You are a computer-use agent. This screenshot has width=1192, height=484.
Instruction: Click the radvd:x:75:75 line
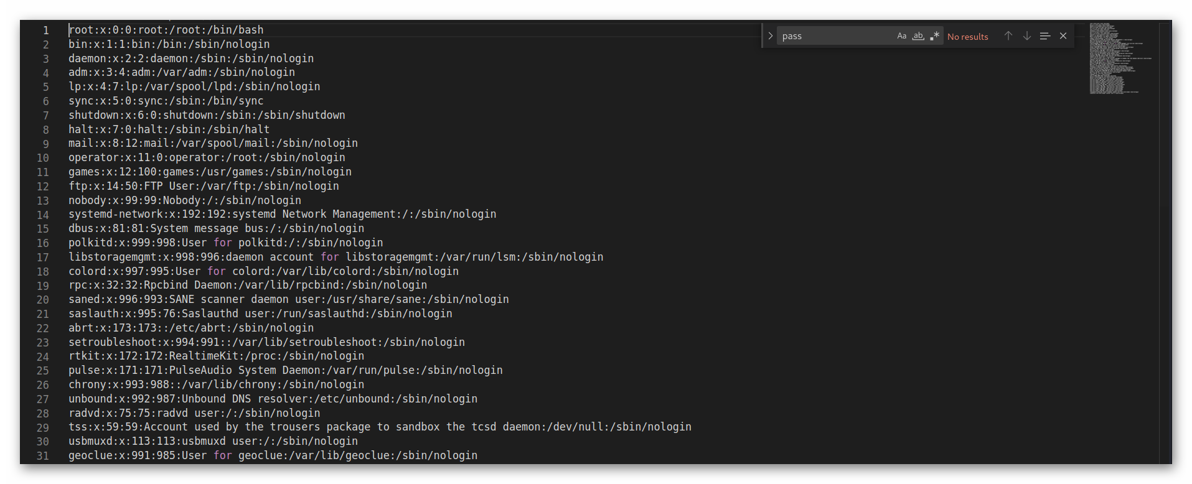[194, 413]
